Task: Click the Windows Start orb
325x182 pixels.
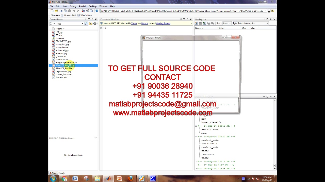Action: (x=53, y=179)
